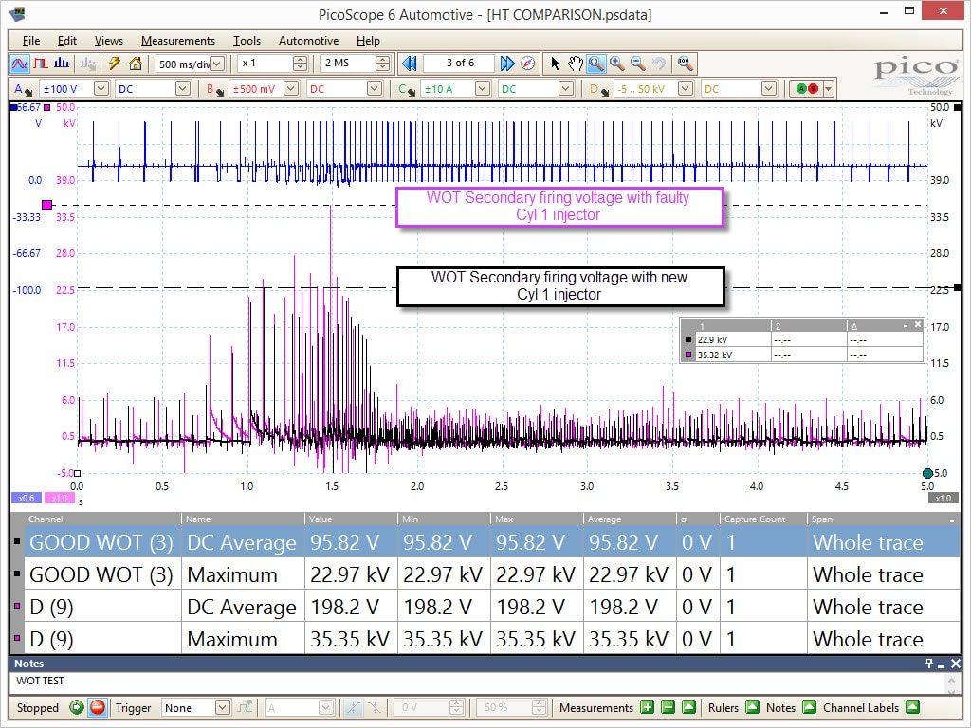Click the zoom-out magnifier tool

pyautogui.click(x=638, y=64)
